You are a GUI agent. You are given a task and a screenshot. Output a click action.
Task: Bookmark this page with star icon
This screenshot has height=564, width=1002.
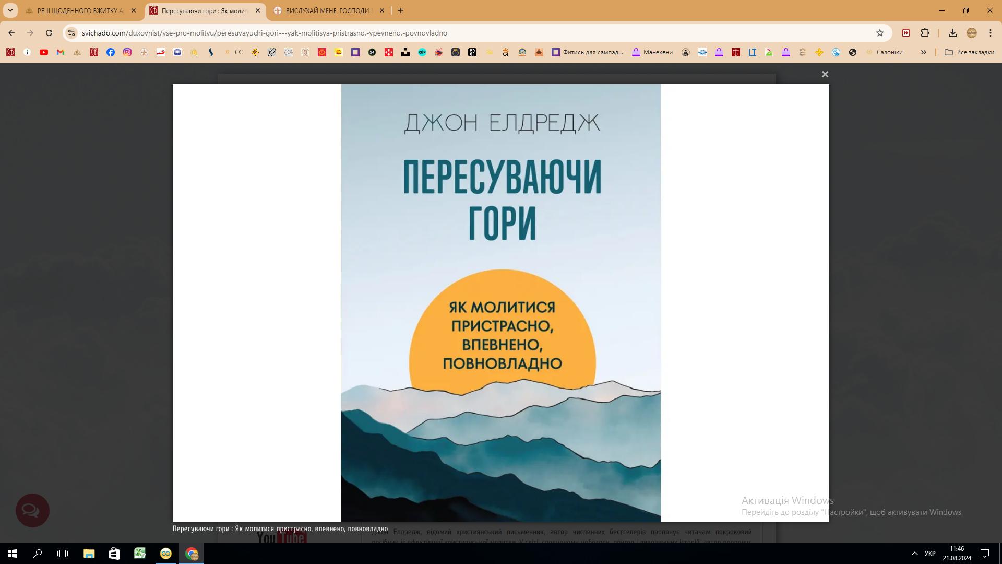pos(880,33)
